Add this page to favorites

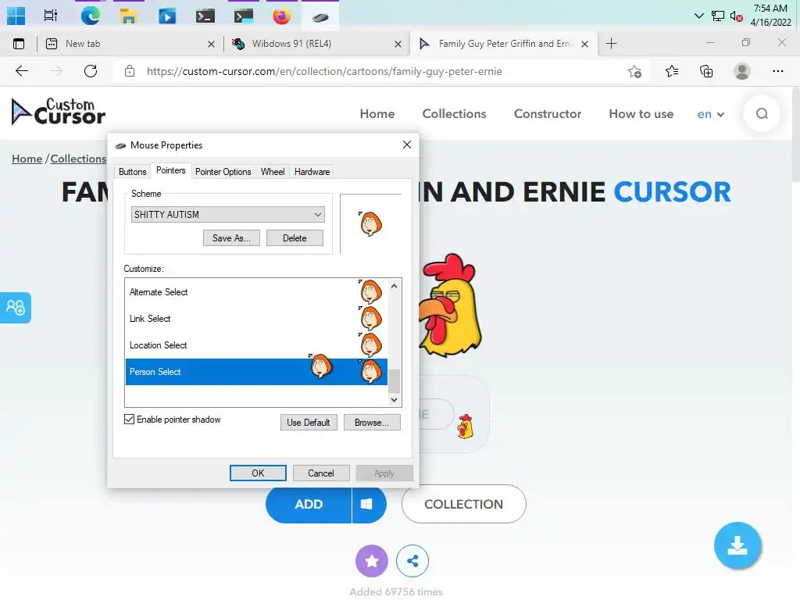pyautogui.click(x=634, y=71)
